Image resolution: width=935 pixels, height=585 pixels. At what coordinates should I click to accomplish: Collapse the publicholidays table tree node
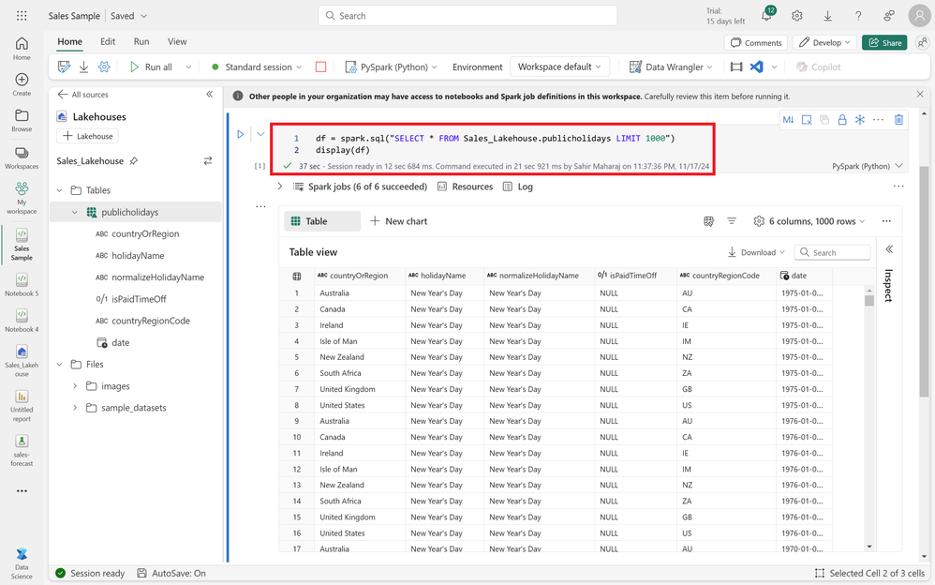point(75,213)
